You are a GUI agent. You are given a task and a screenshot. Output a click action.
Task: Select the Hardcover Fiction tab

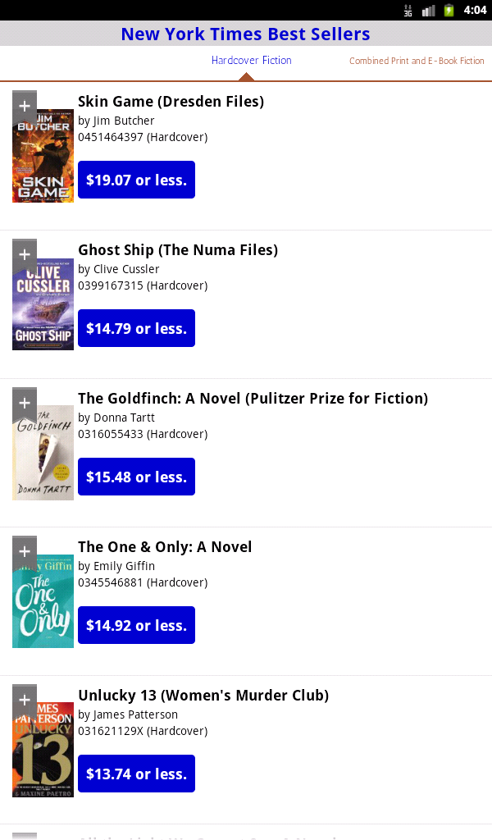251,61
